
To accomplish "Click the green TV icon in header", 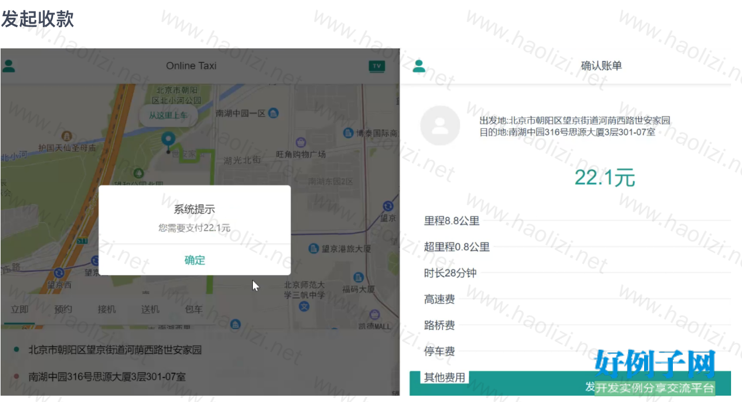I will (x=377, y=66).
